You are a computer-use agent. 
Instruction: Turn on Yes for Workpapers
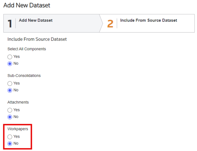click(x=10, y=137)
